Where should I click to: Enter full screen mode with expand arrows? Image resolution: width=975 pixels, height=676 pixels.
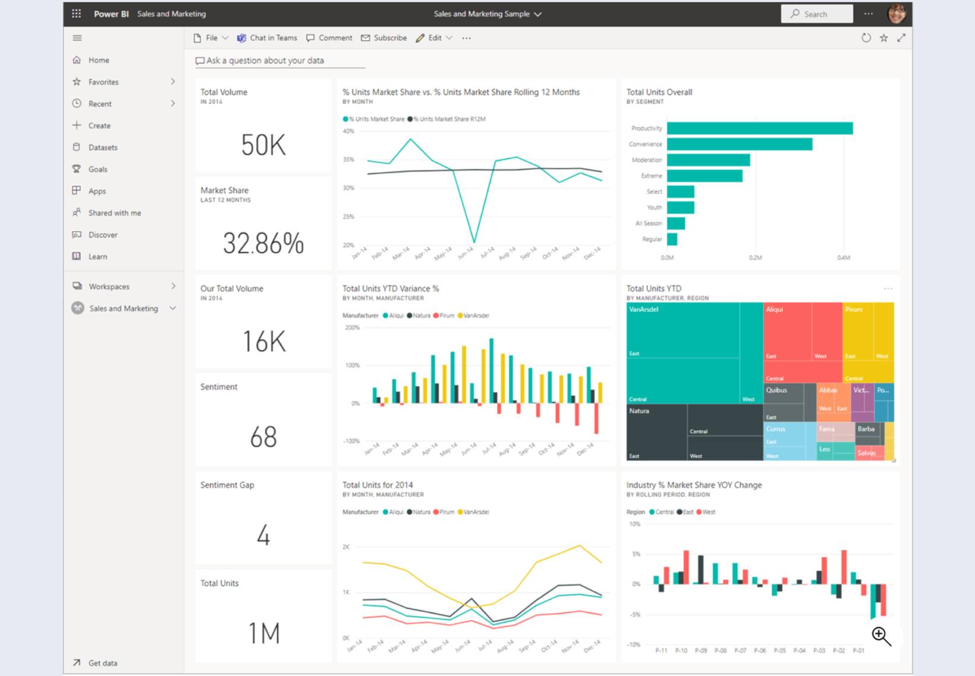pos(901,38)
